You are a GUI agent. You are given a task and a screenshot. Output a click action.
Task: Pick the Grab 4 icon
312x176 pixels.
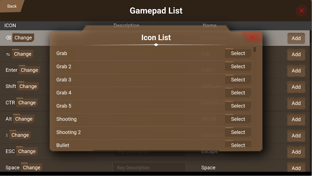(x=238, y=93)
